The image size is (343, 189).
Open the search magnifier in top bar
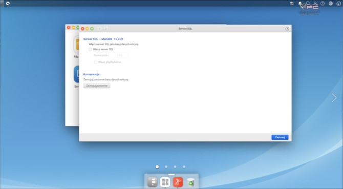[308, 3]
